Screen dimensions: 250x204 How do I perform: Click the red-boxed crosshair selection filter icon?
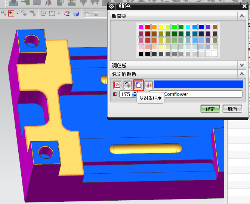point(11,13)
